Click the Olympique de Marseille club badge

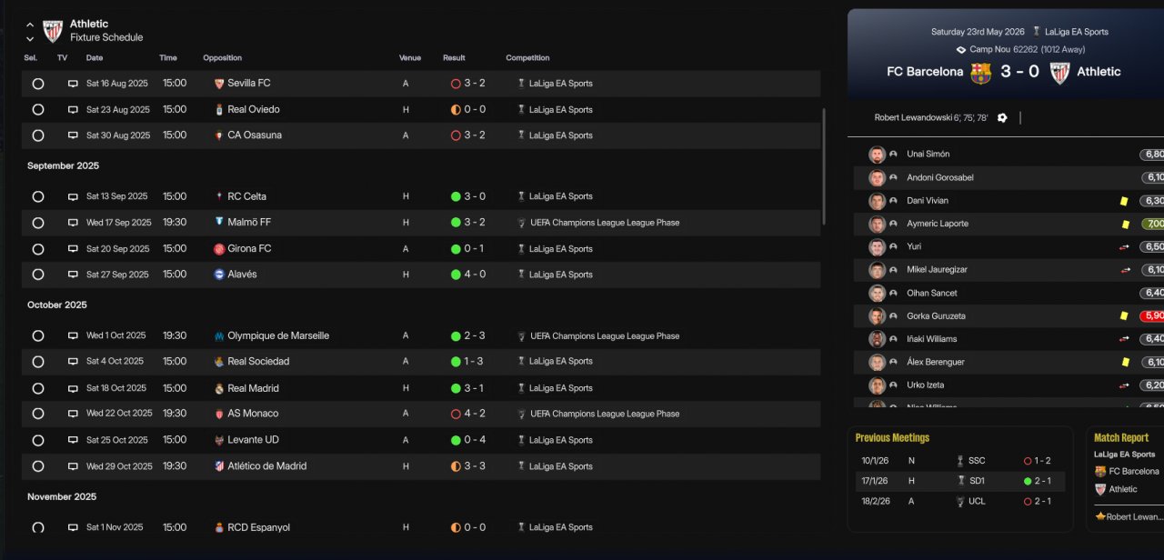[218, 336]
